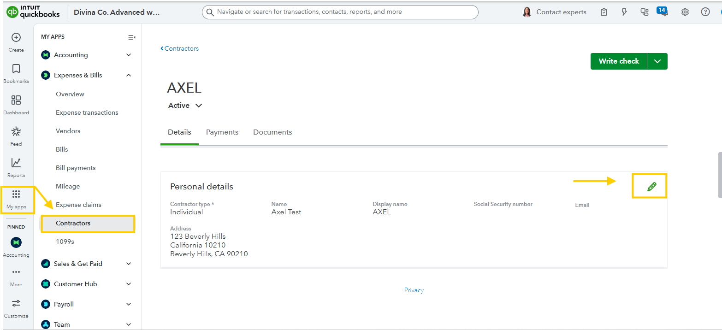Image resolution: width=722 pixels, height=330 pixels.
Task: Go back via the Contractors link
Action: tap(180, 48)
